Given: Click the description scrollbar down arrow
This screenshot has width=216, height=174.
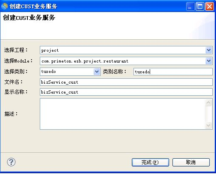Looking at the screenshot, I should point(209,126).
